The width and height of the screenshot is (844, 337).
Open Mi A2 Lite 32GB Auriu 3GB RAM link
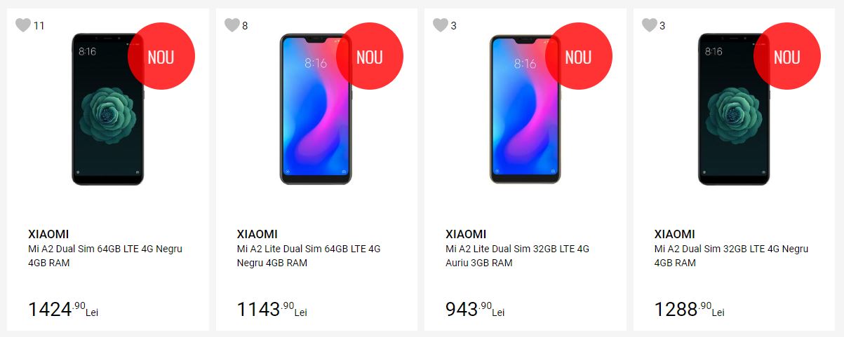(517, 256)
